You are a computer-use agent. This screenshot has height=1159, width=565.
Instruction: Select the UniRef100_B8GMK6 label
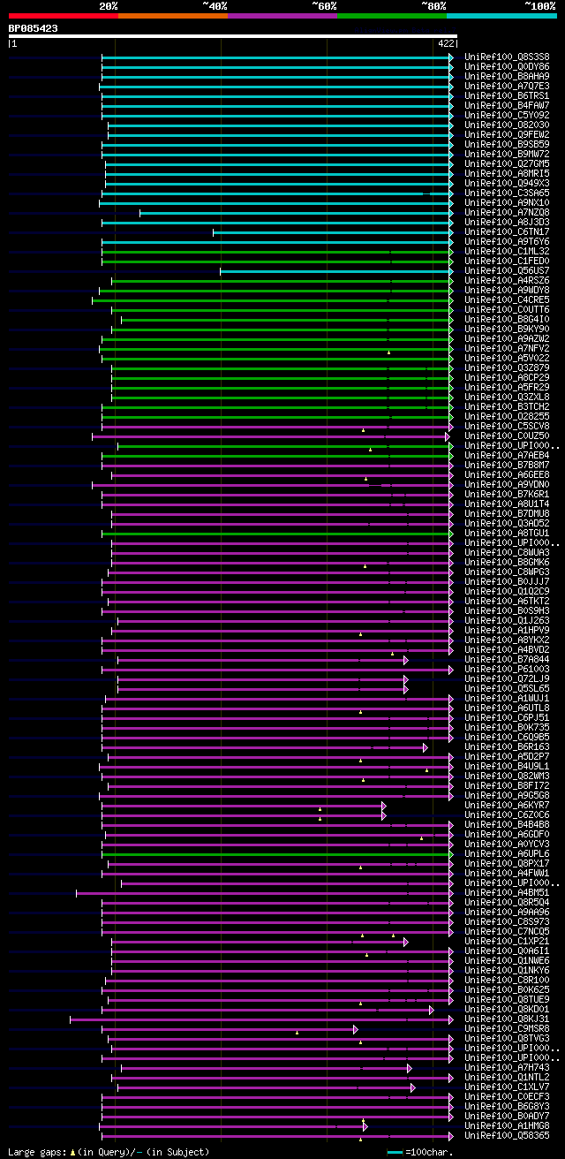click(x=507, y=562)
